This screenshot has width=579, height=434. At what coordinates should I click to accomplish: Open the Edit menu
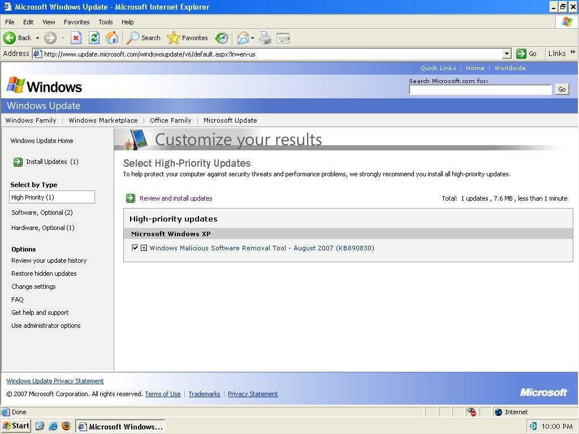28,22
